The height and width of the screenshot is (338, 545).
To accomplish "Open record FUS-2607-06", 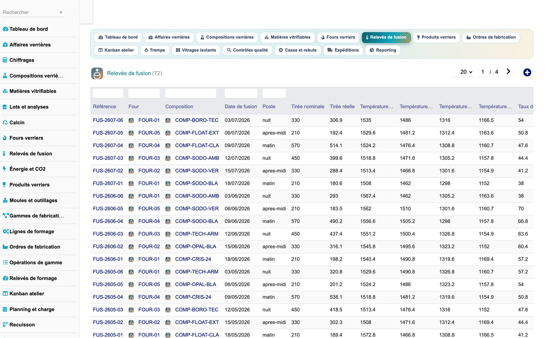I will coord(108,121).
